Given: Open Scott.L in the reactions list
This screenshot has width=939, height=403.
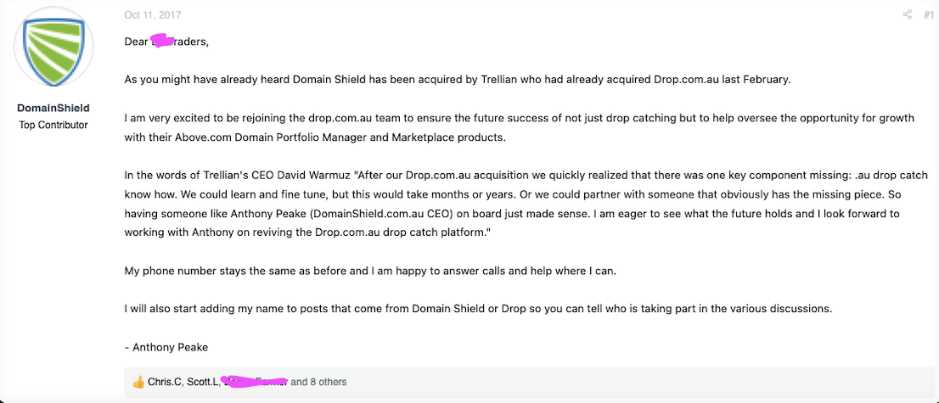Looking at the screenshot, I should pyautogui.click(x=202, y=382).
